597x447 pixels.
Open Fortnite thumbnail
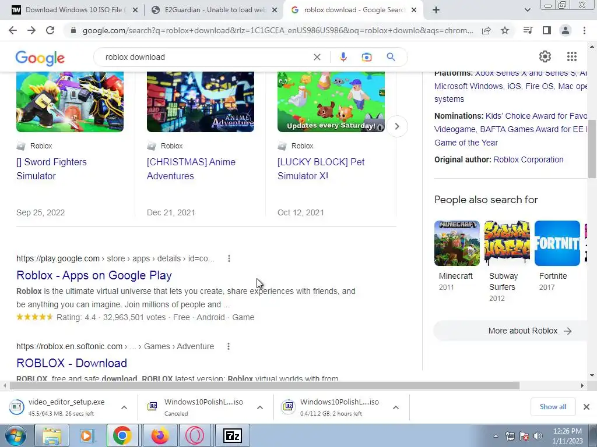tap(557, 243)
